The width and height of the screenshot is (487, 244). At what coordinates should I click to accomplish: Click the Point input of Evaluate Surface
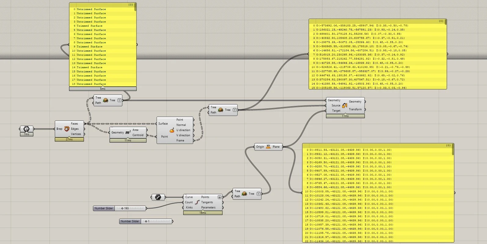point(165,137)
